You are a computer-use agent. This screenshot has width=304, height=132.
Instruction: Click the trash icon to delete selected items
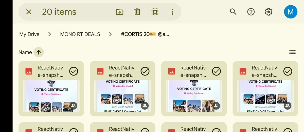pyautogui.click(x=137, y=12)
